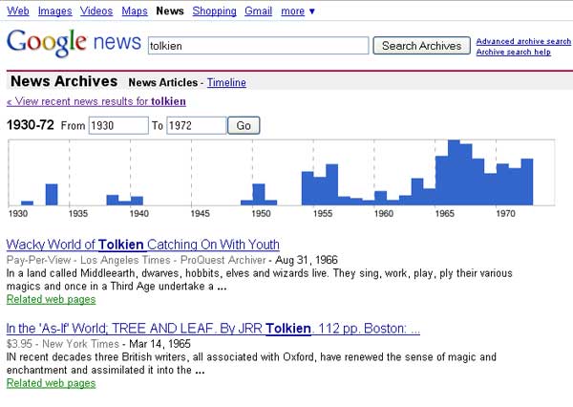Open related web pages for Wacky World article
The height and width of the screenshot is (407, 573).
pos(52,299)
